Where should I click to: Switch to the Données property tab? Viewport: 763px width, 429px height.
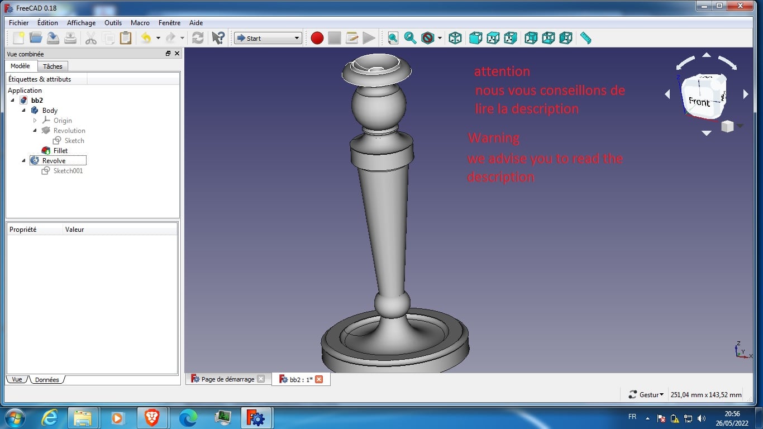point(47,380)
